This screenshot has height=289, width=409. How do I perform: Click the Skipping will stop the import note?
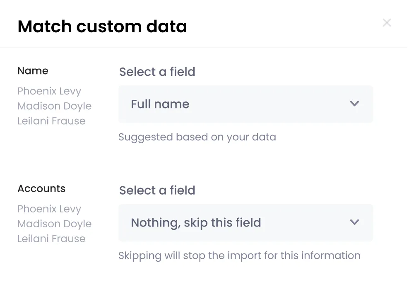pos(239,255)
